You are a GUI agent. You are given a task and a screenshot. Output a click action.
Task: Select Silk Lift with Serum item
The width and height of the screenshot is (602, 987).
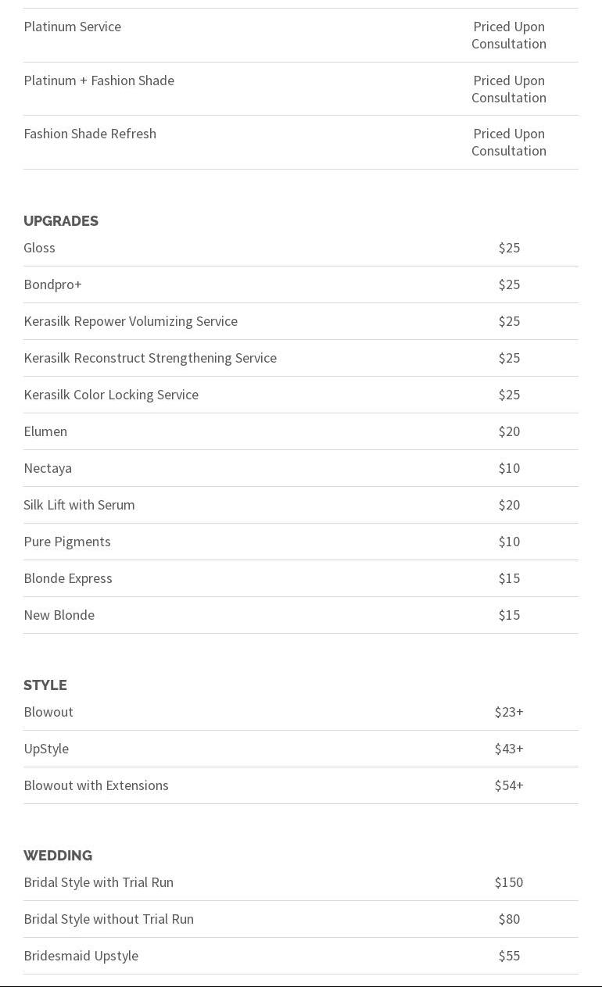coord(79,505)
